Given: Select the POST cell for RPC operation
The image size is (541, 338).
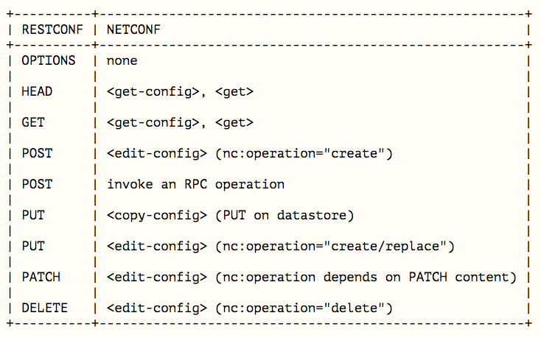Looking at the screenshot, I should (37, 184).
